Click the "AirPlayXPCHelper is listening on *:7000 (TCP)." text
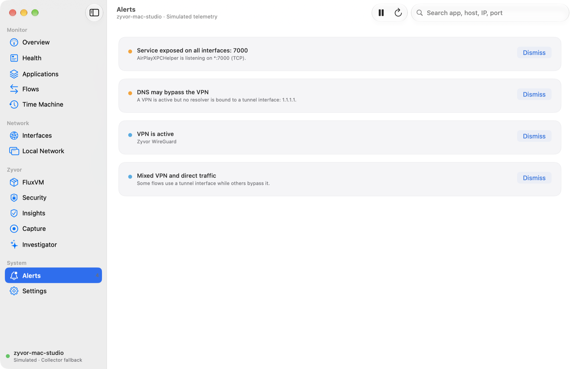The image size is (573, 369). (191, 58)
